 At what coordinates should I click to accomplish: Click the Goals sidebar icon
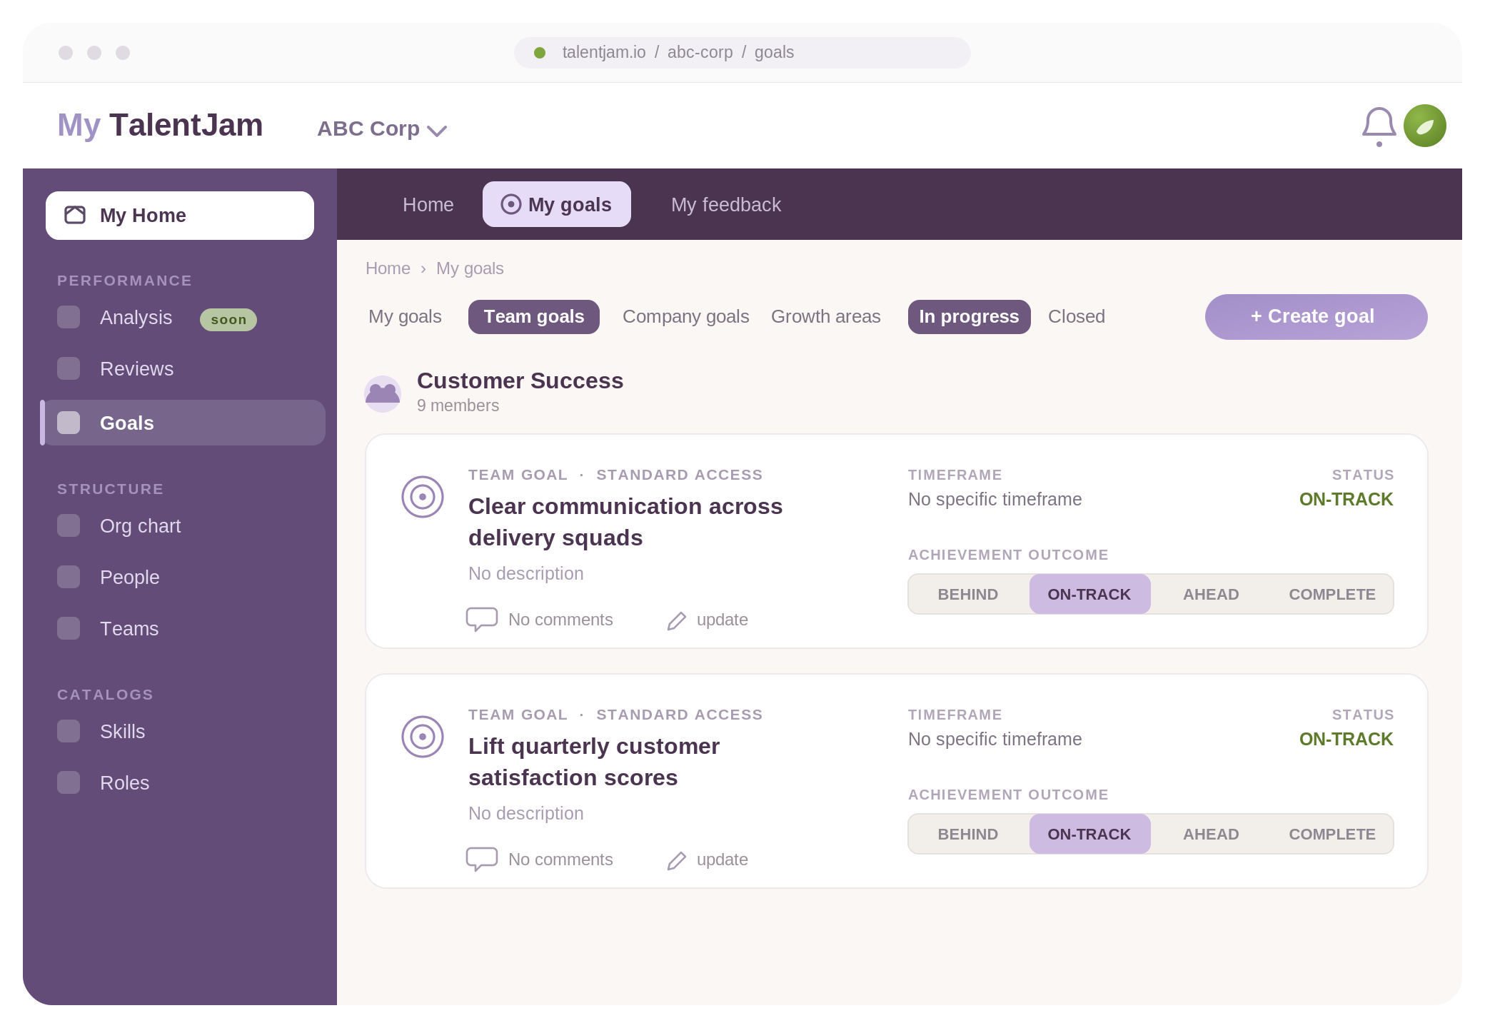pos(69,423)
